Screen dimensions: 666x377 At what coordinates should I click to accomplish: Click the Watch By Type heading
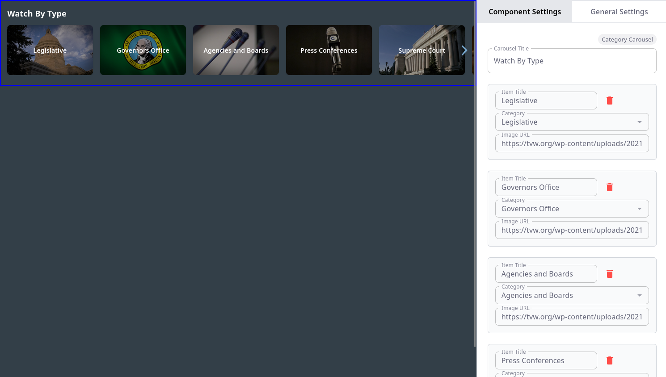click(37, 13)
